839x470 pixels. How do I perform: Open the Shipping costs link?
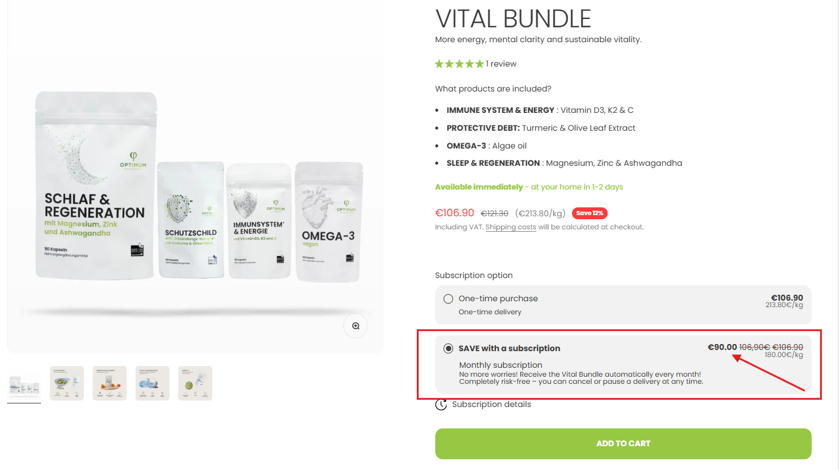pyautogui.click(x=511, y=227)
